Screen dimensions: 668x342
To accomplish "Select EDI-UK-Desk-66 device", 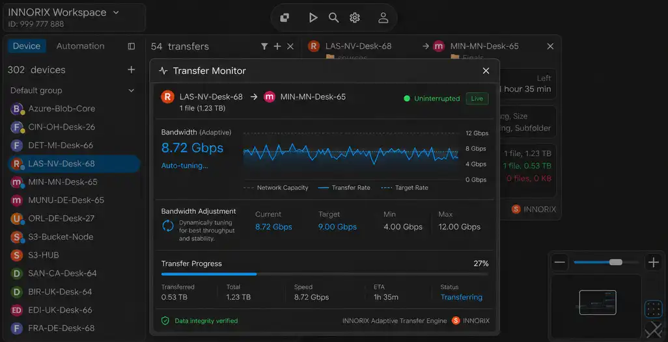I will click(x=74, y=309).
